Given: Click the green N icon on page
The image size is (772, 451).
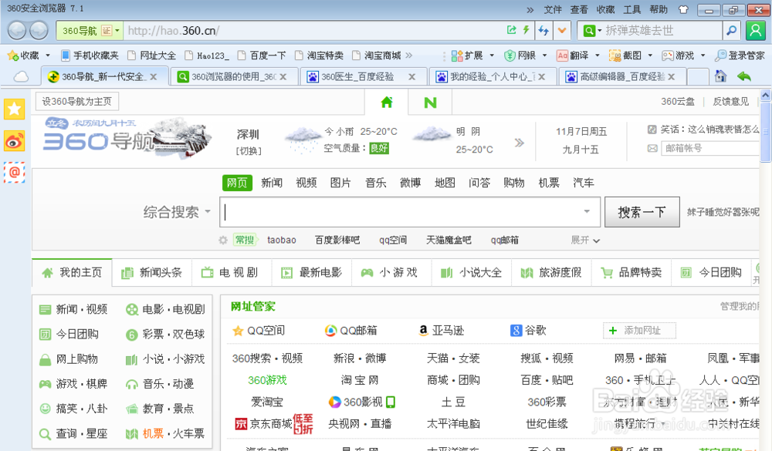Looking at the screenshot, I should click(430, 103).
